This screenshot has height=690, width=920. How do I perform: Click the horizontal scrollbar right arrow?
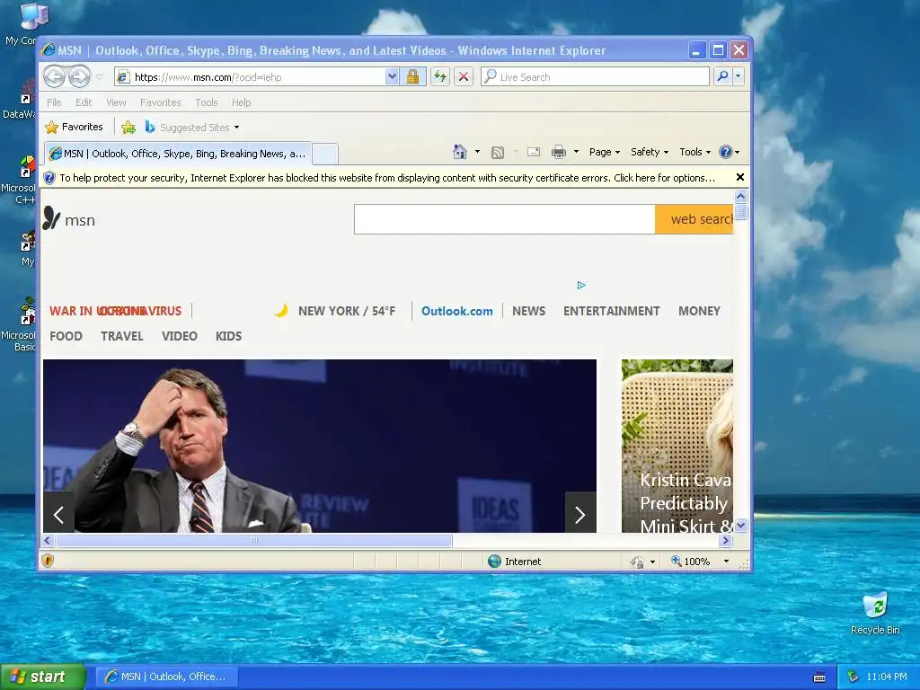point(726,540)
